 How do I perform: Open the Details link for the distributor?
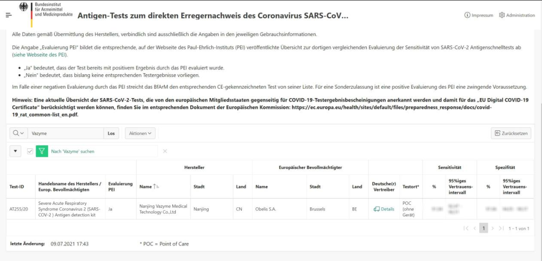click(x=384, y=209)
